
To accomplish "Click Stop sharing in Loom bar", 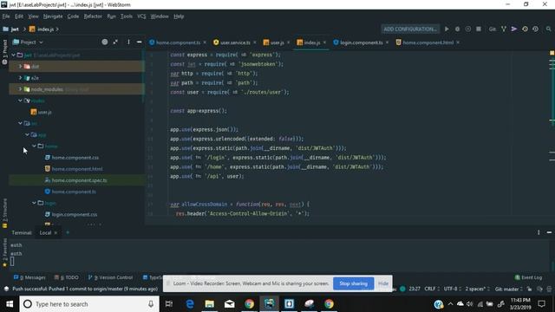I will pos(353,283).
